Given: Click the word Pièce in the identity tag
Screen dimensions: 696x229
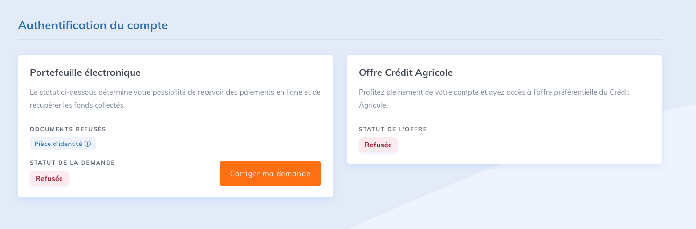Looking at the screenshot, I should [x=42, y=144].
